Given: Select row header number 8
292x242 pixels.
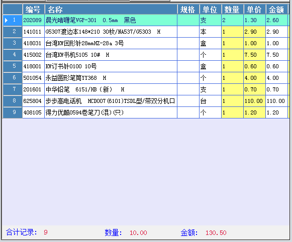Looking at the screenshot, I should 13,101.
